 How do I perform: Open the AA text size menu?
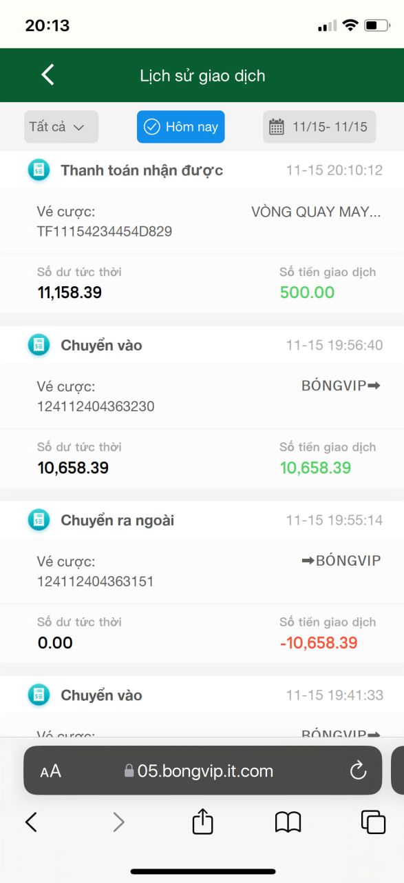pos(50,771)
